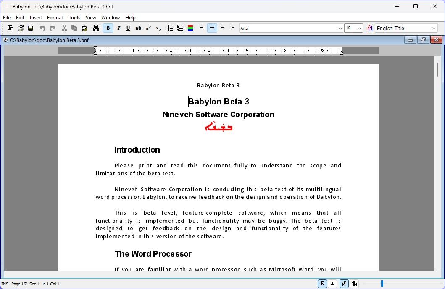Viewport: 445px width, 289px height.
Task: Open the Help menu
Action: point(130,18)
